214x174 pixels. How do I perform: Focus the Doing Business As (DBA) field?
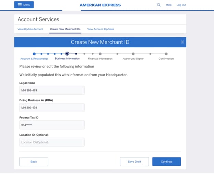click(x=52, y=108)
